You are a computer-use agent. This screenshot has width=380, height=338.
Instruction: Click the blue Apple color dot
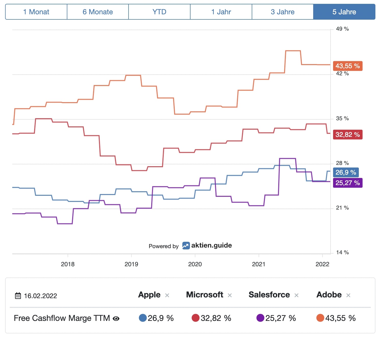click(x=143, y=318)
